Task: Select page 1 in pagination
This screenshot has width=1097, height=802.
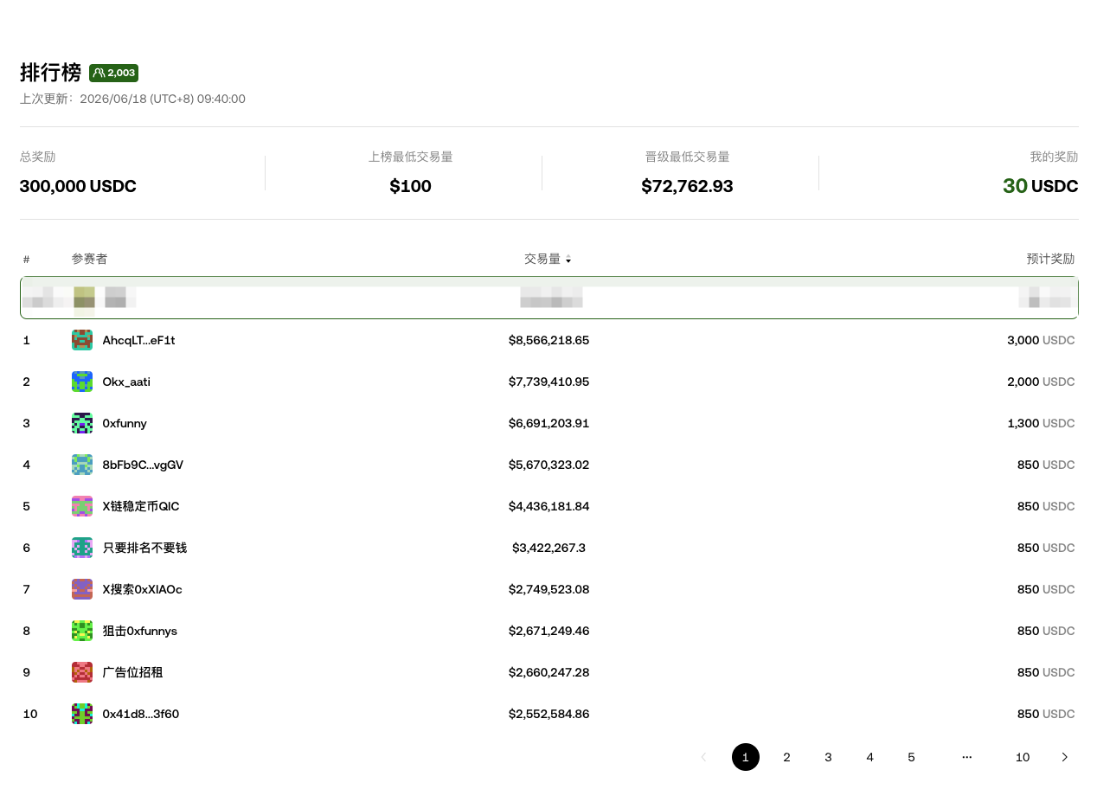Action: pos(746,757)
